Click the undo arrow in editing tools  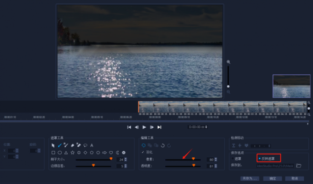tap(162, 145)
